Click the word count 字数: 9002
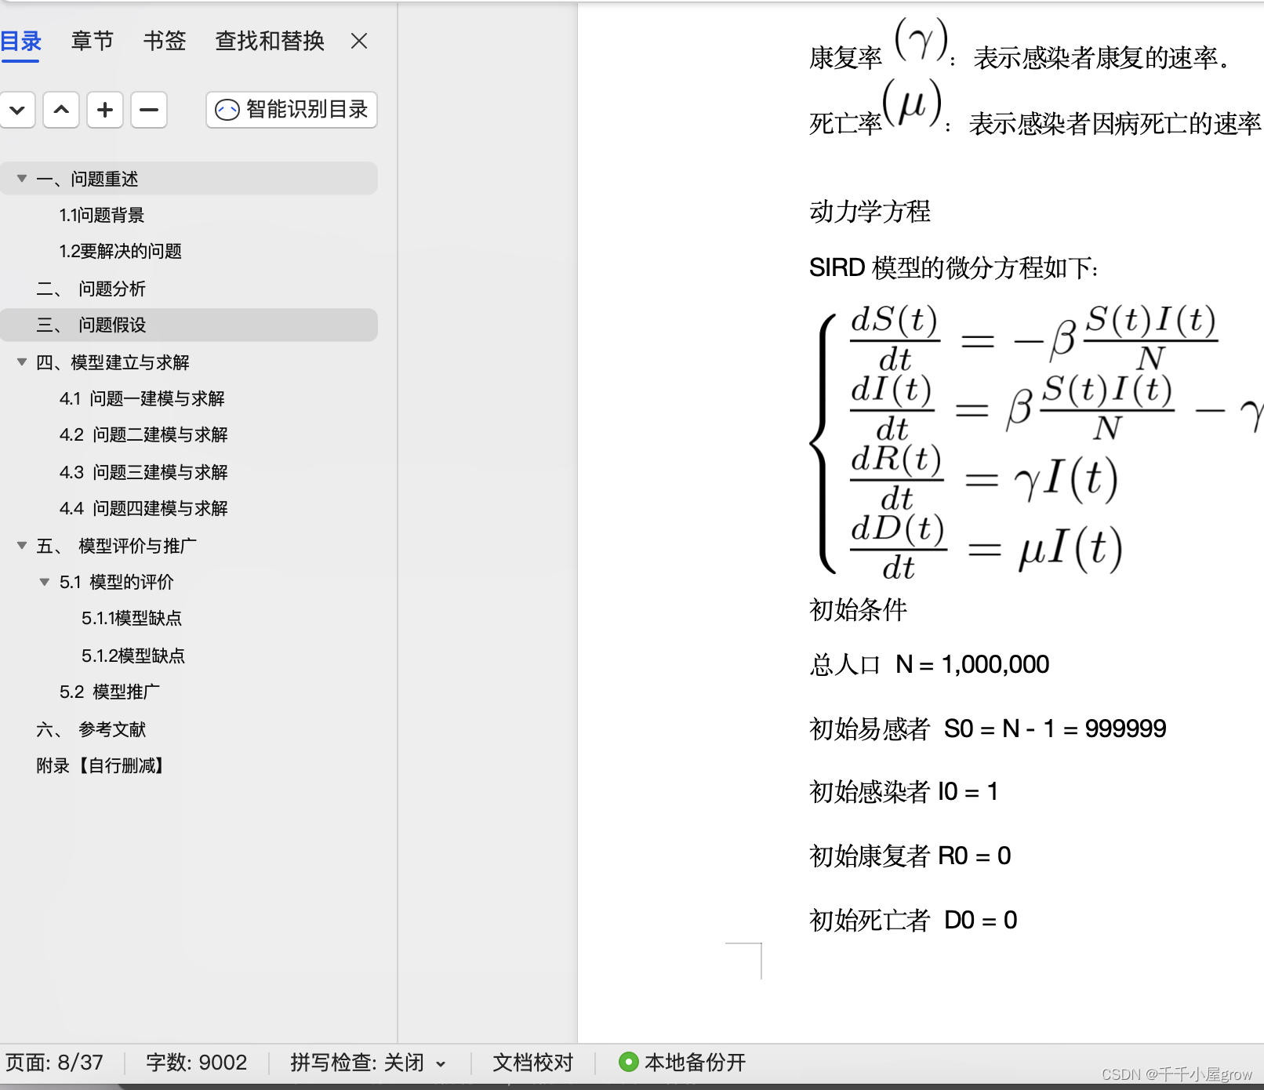This screenshot has width=1264, height=1090. (196, 1063)
